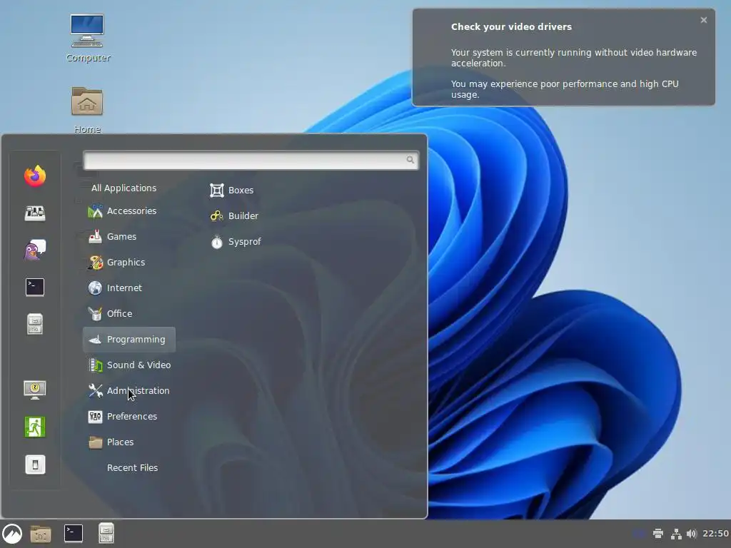Viewport: 731px width, 548px height.
Task: Click the green Log Out icon
Action: point(35,427)
